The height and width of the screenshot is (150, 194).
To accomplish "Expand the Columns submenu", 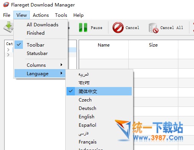I will click(41, 65).
